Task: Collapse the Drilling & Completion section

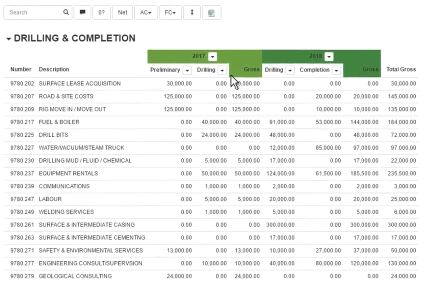Action: tap(9, 39)
